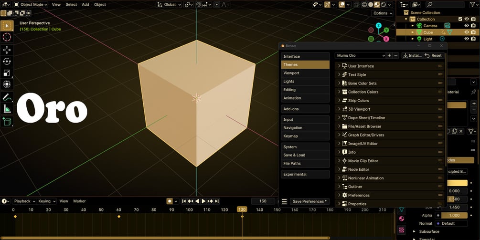The height and width of the screenshot is (240, 480).
Task: Switch to the Keymap preferences tab
Action: [305, 136]
